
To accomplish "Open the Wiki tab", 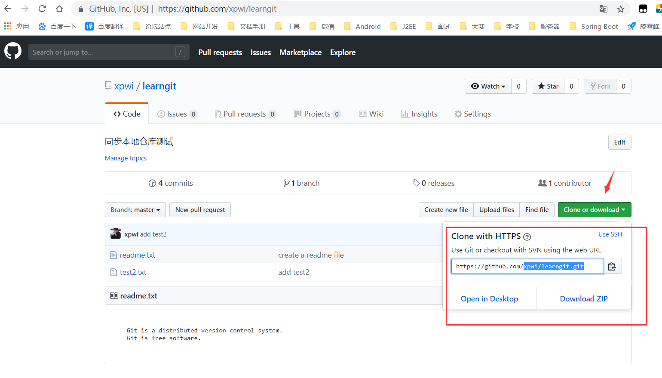I will click(371, 114).
